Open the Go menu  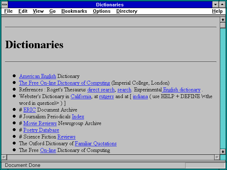coord(52,11)
